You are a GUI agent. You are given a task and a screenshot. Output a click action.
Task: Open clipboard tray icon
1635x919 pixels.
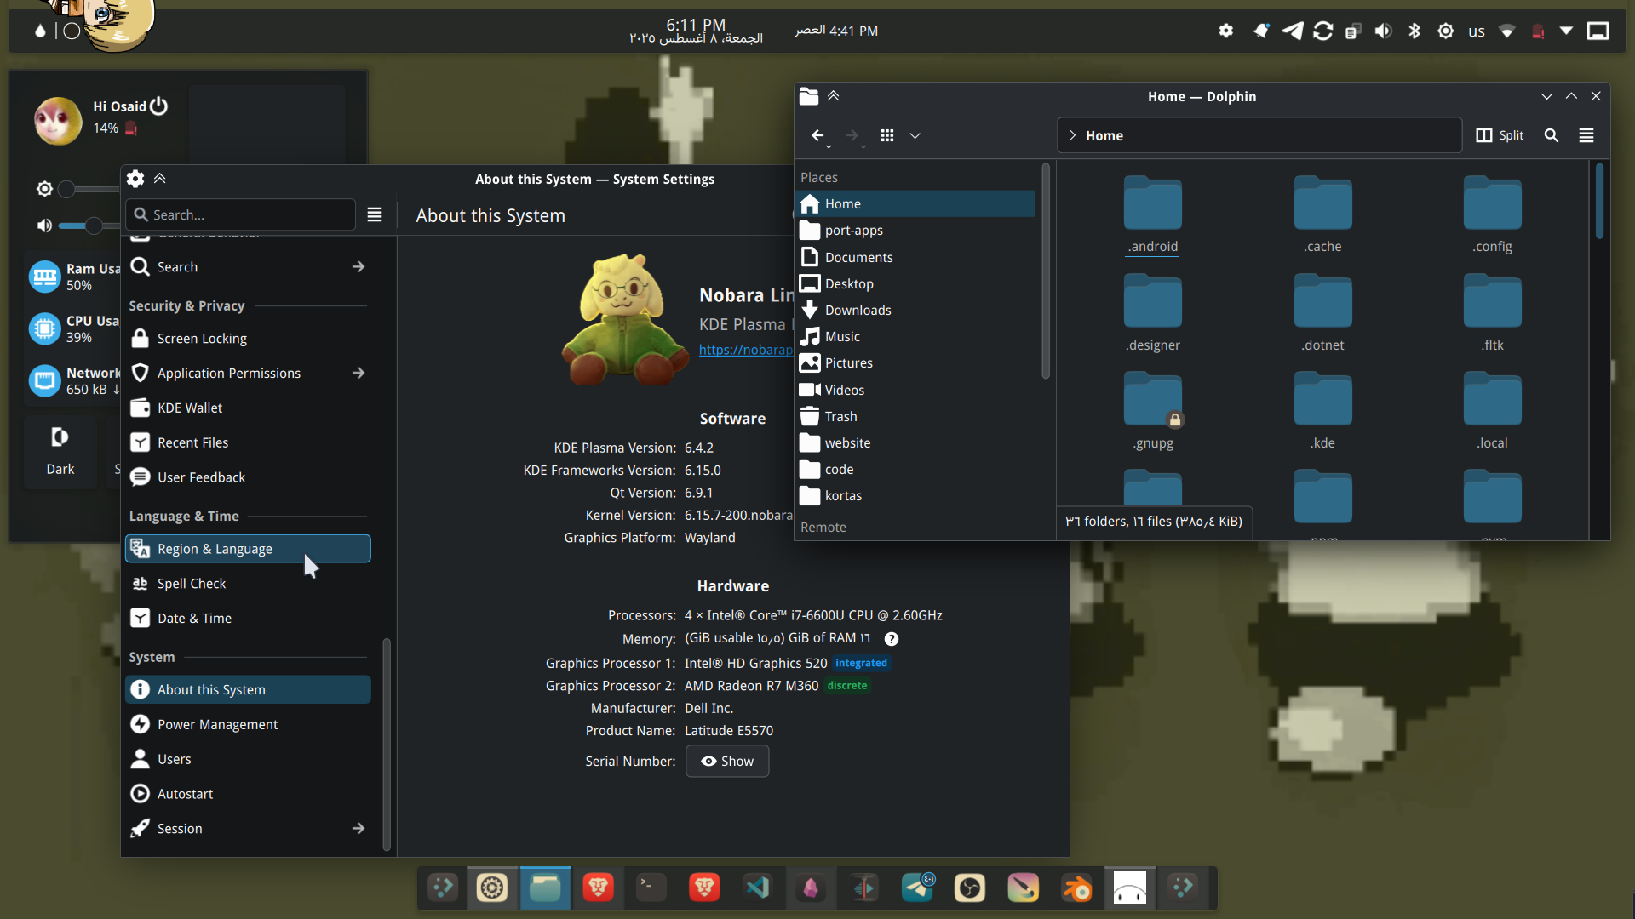coord(1353,31)
